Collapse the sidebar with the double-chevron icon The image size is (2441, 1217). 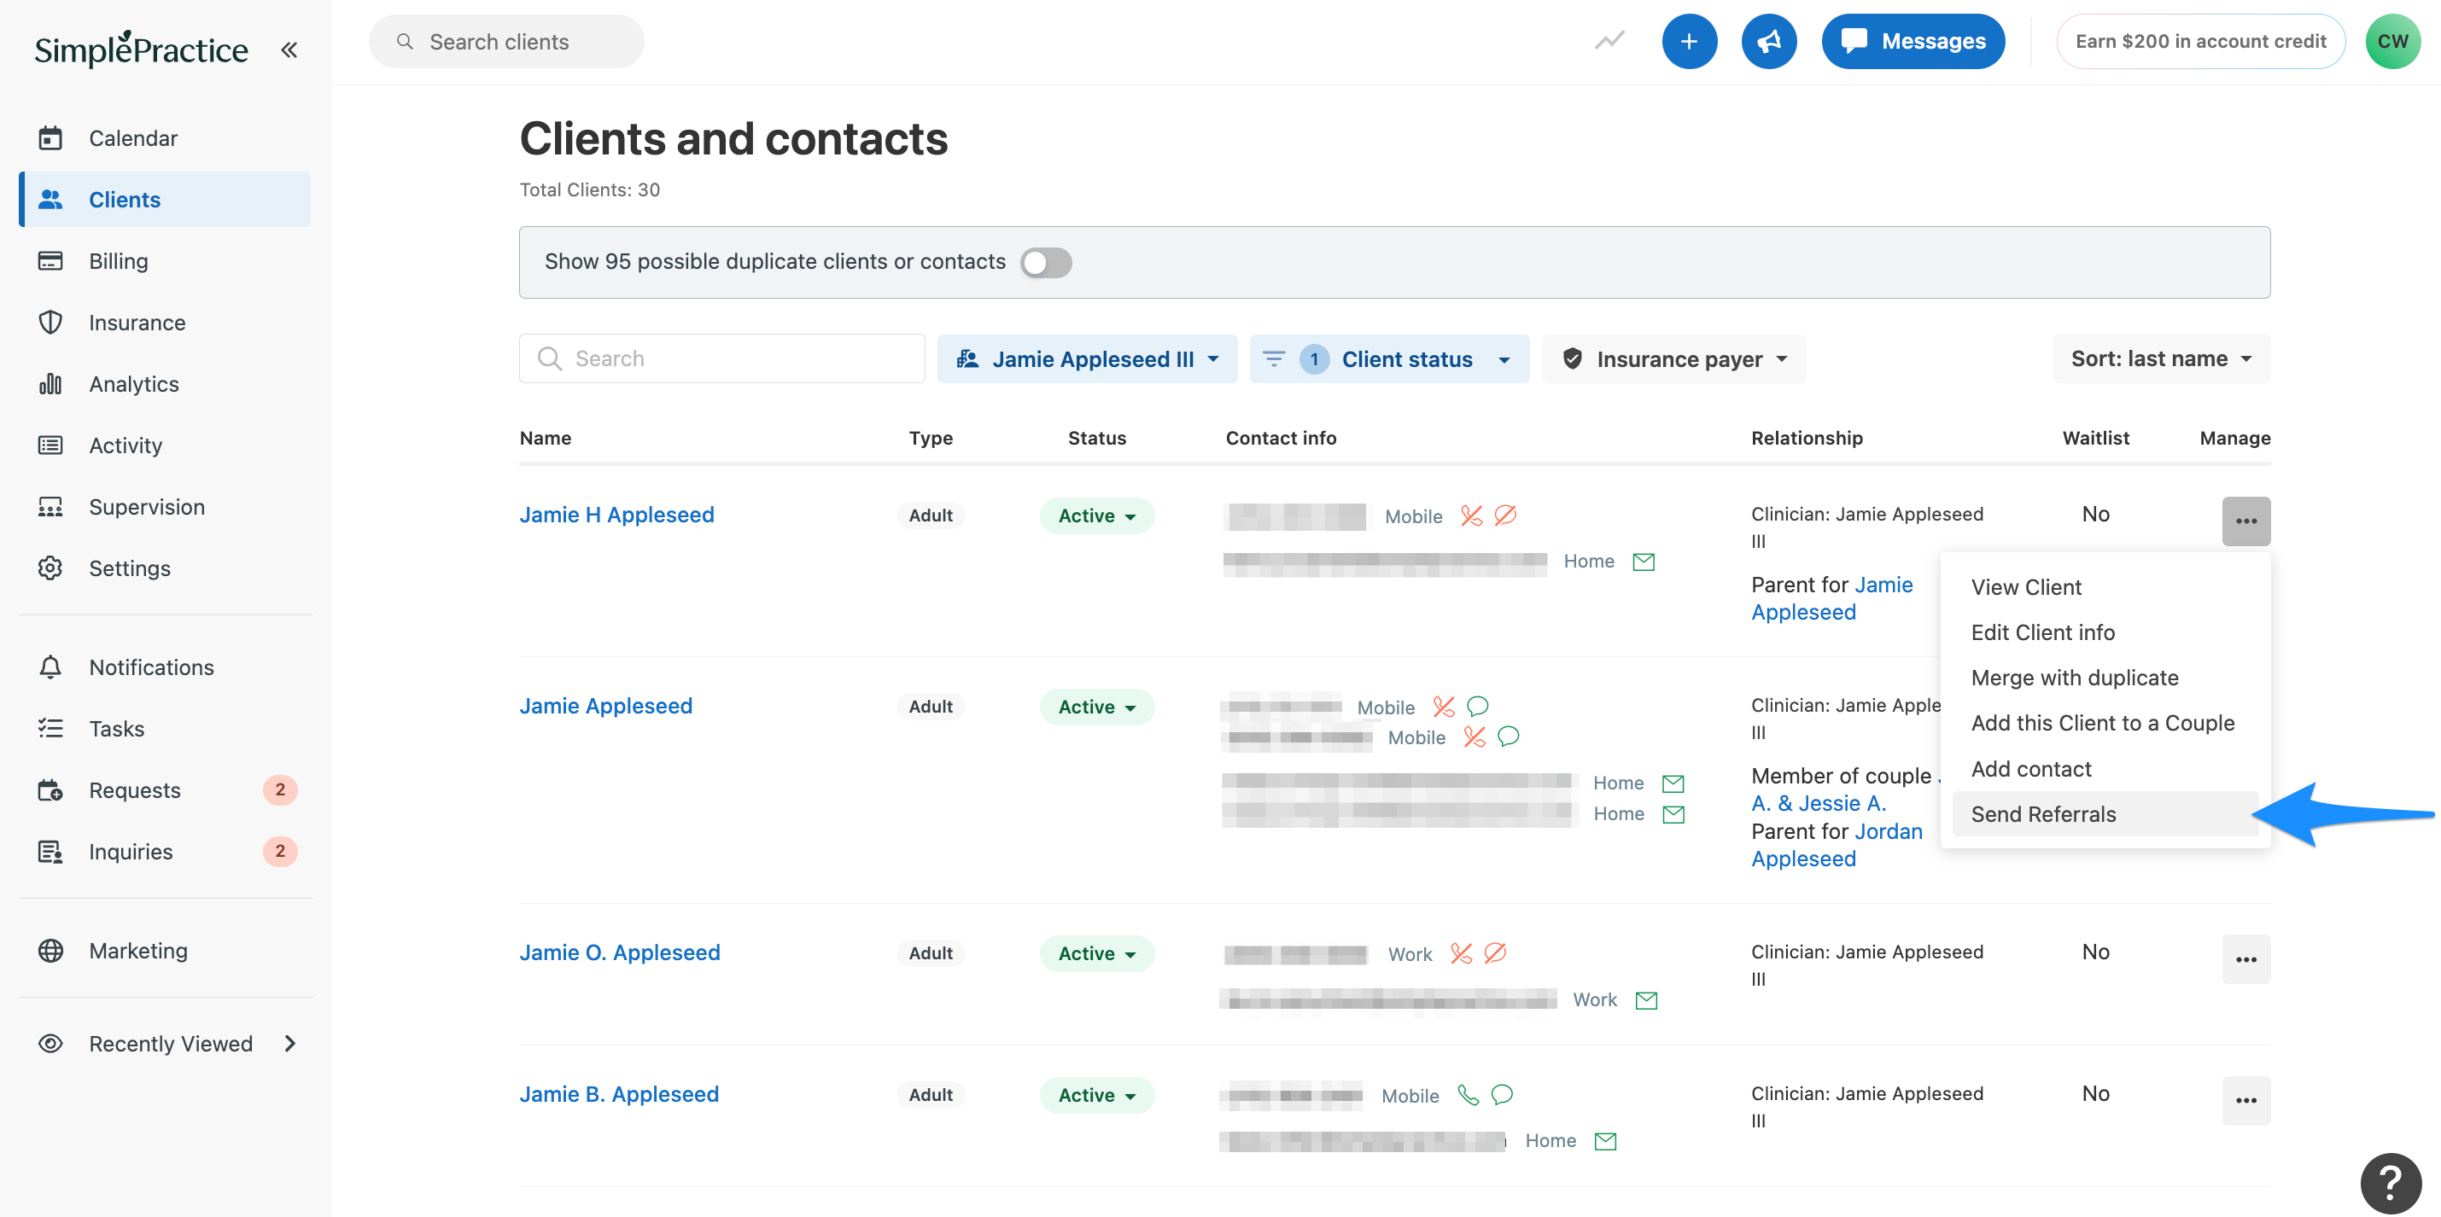point(289,49)
